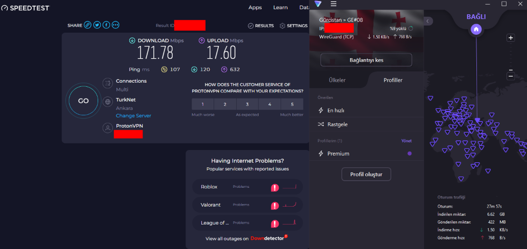Click the Oturum 27m 57s value
The height and width of the screenshot is (249, 527).
tap(494, 206)
